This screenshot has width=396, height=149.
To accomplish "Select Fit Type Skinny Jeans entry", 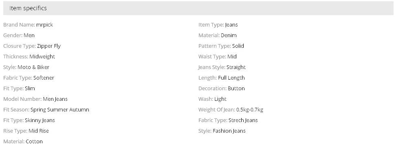I will [29, 120].
